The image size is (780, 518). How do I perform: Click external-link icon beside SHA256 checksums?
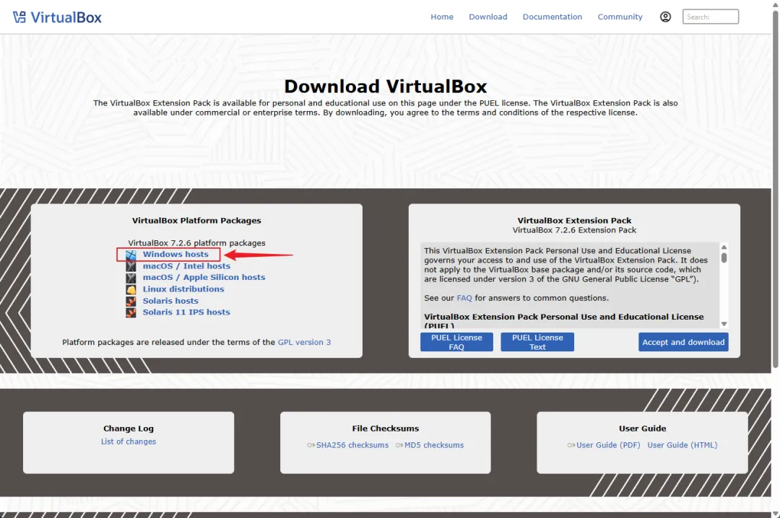click(x=311, y=445)
